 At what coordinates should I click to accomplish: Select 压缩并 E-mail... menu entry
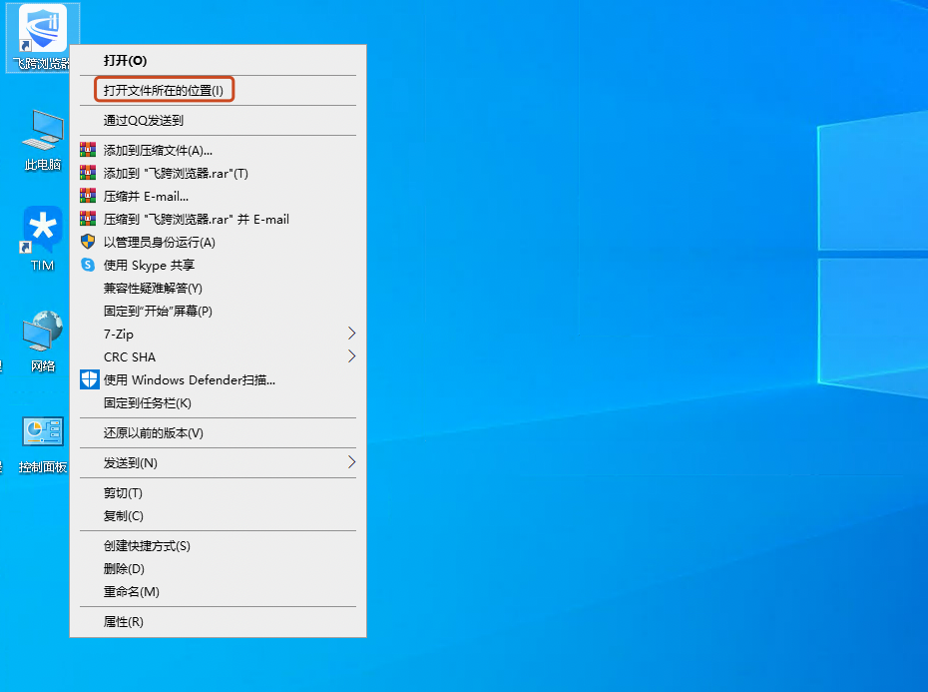[x=146, y=196]
